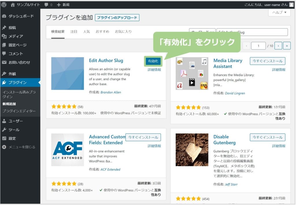Screen dimensions: 296x205
Task: Open the Edit Author Slug title link
Action: point(106,61)
